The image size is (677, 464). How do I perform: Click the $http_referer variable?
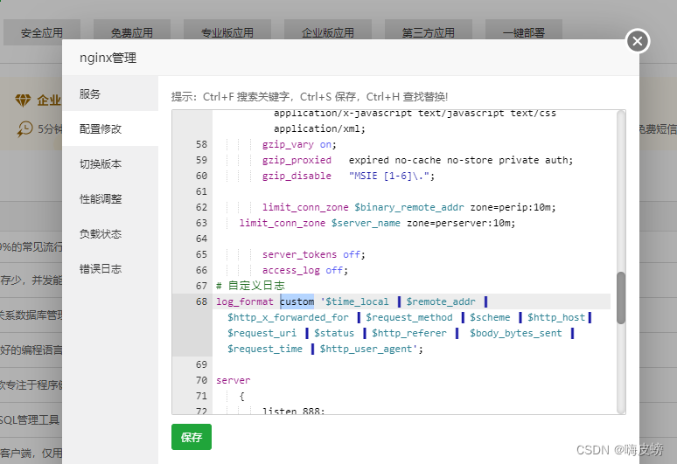tap(409, 333)
